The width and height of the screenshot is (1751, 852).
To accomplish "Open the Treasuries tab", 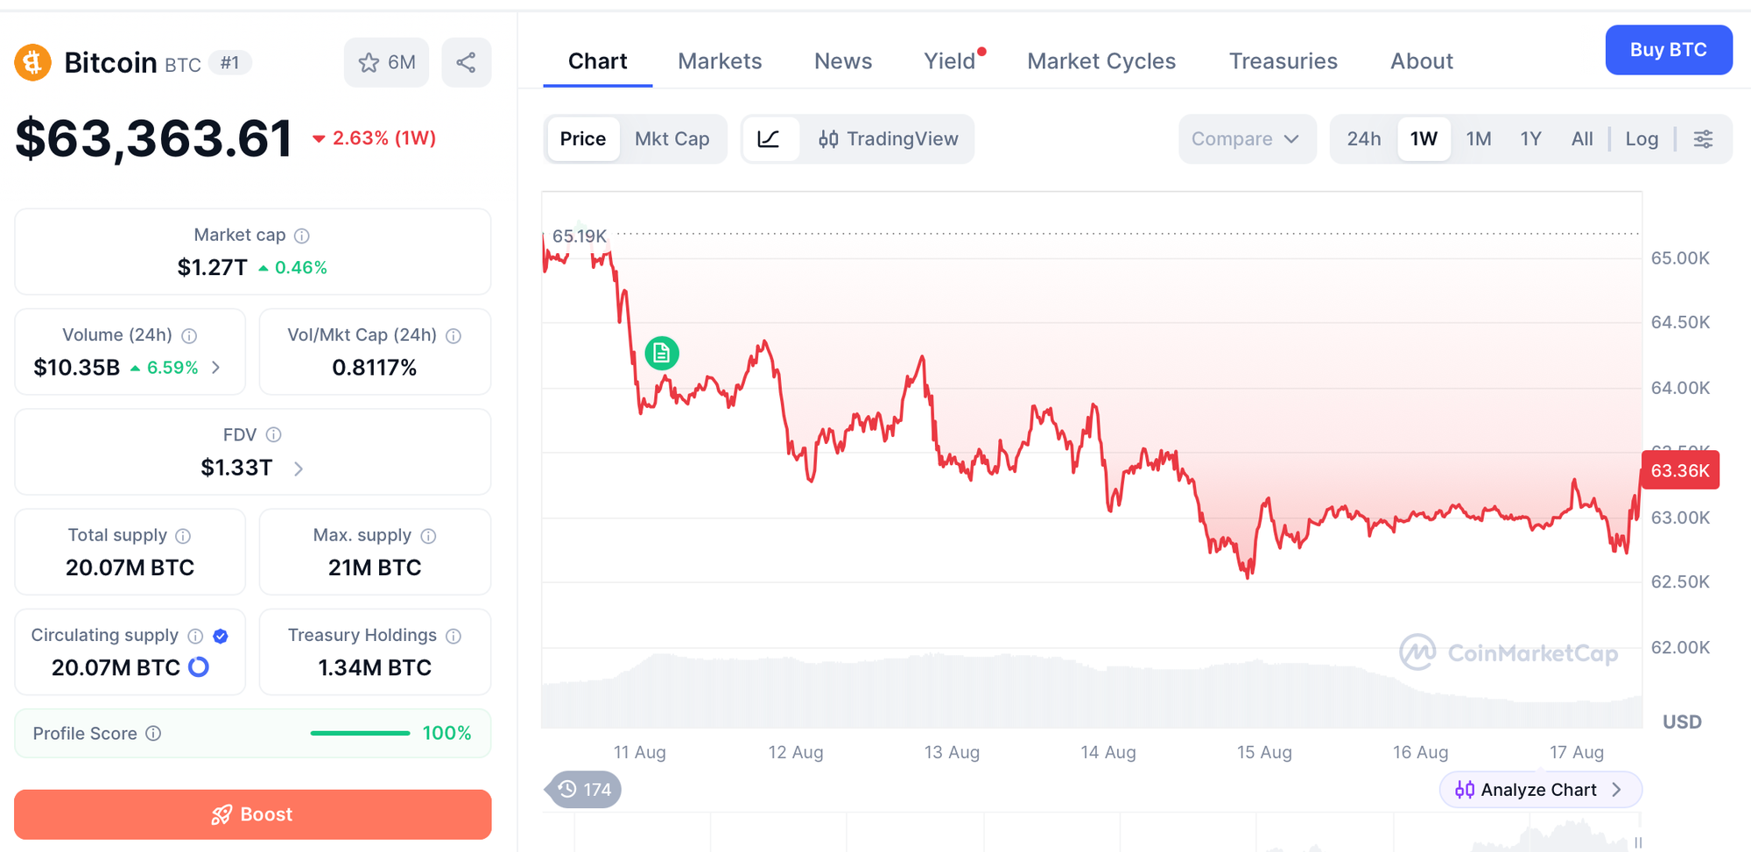I will coord(1283,61).
